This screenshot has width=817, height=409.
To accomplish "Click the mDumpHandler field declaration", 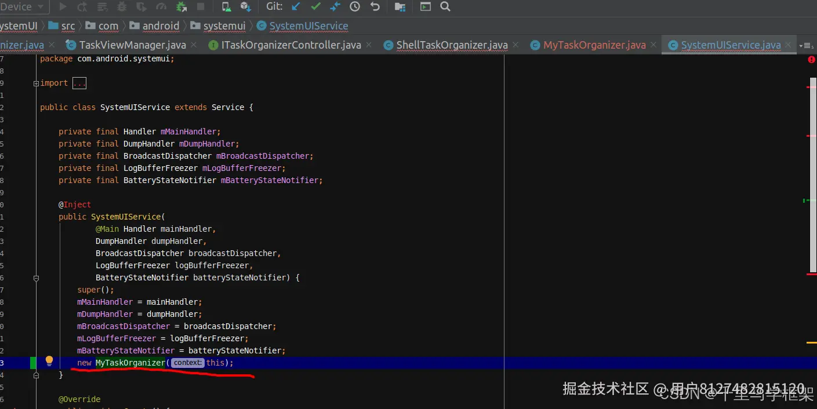I will pos(149,144).
